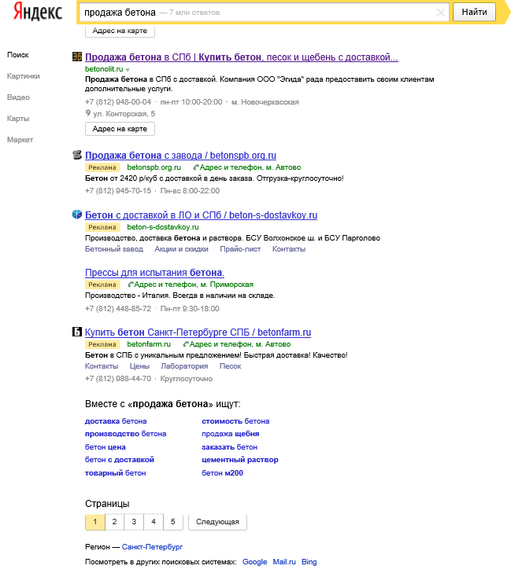Screen dimensions: 522x573
Task: Search related query 'заказать бетон'
Action: pyautogui.click(x=230, y=447)
